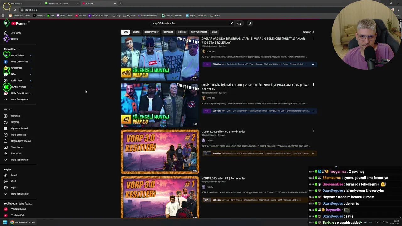Screen dimensions: 402x226
Task: Select the Shorts filter chip
Action: click(x=136, y=32)
